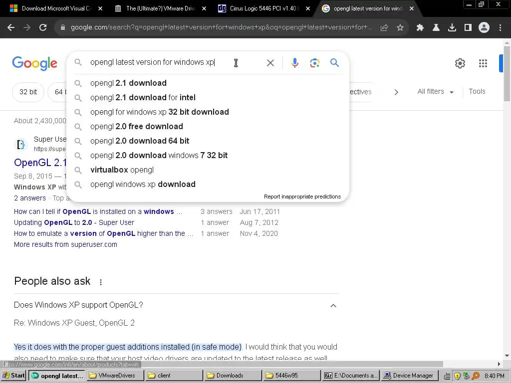Open Chrome Labs flask icon
511x383 pixels.
pos(436,28)
